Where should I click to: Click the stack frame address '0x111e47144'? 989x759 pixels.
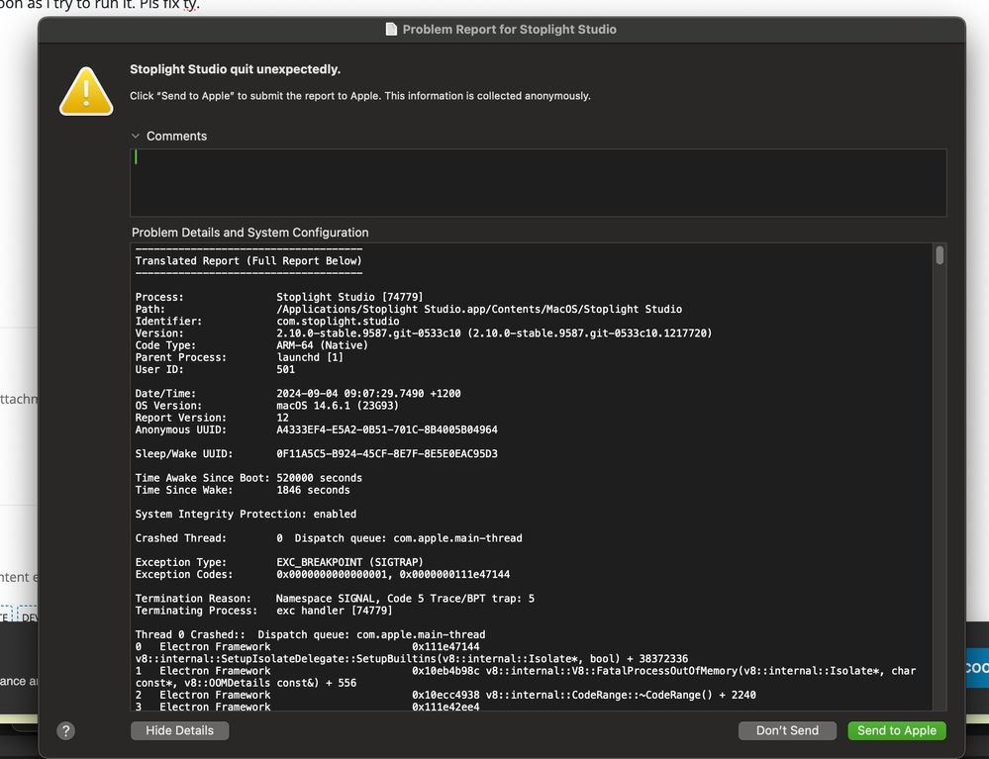coord(445,647)
